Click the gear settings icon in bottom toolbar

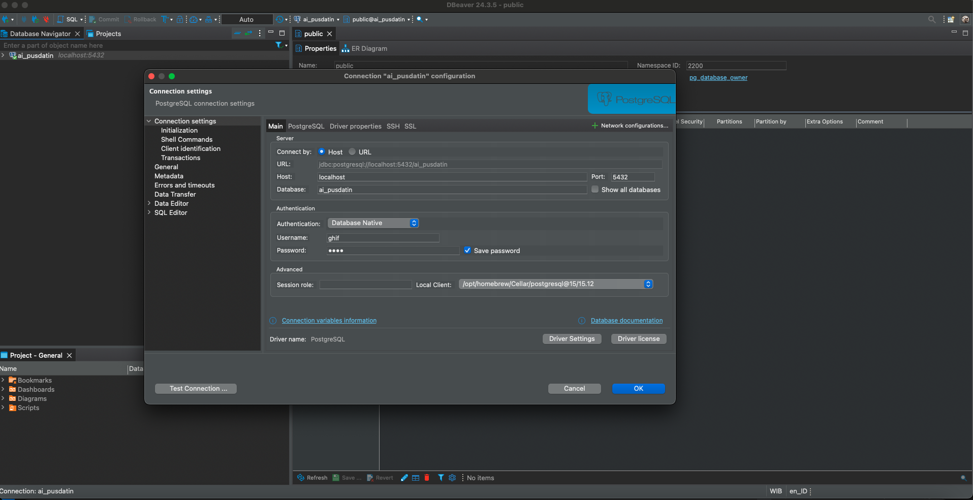(452, 478)
